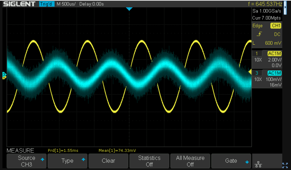Viewport: 291px width, 170px height.
Task: Click the rising edge trigger slope icon
Action: pyautogui.click(x=259, y=34)
